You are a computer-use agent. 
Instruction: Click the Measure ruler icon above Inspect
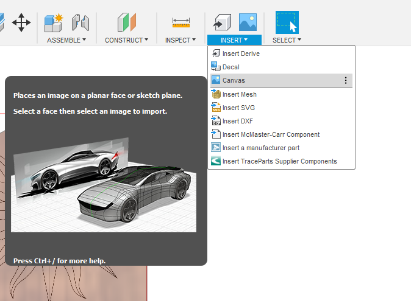[181, 22]
